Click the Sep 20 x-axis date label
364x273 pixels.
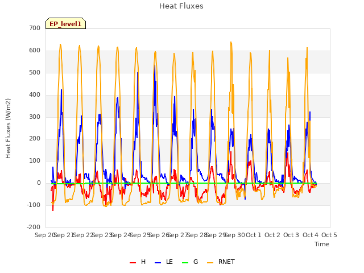tap(44, 235)
